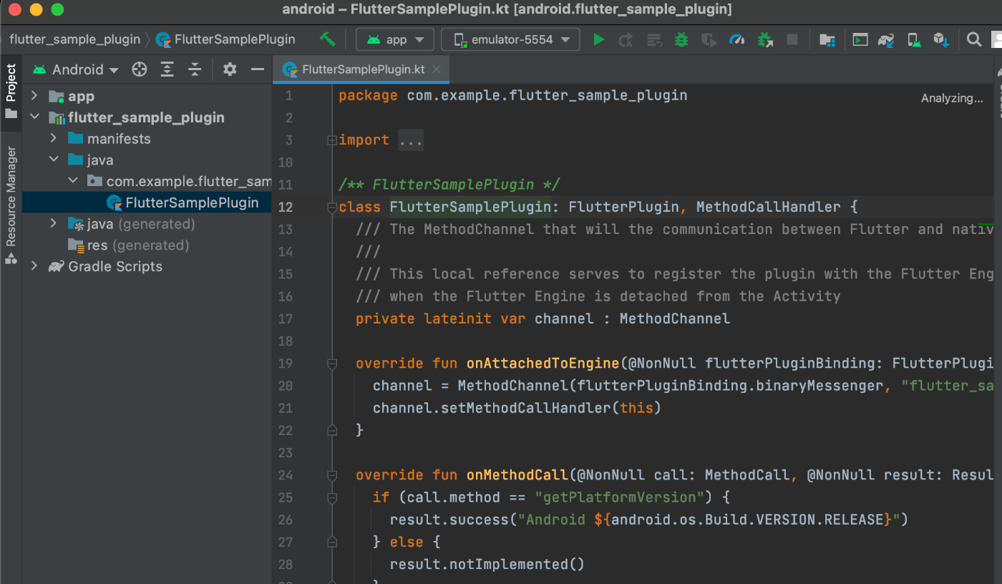This screenshot has width=1002, height=584.
Task: Expand the Gradle Scripts node
Action: [34, 266]
